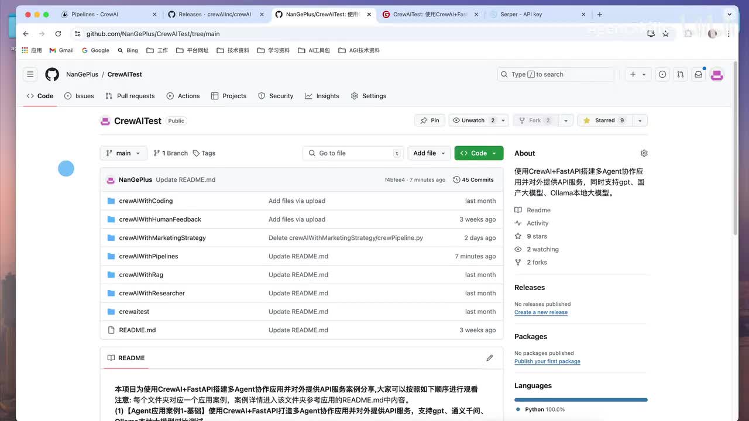Switch to the Issues tab
Image resolution: width=749 pixels, height=421 pixels.
79,96
